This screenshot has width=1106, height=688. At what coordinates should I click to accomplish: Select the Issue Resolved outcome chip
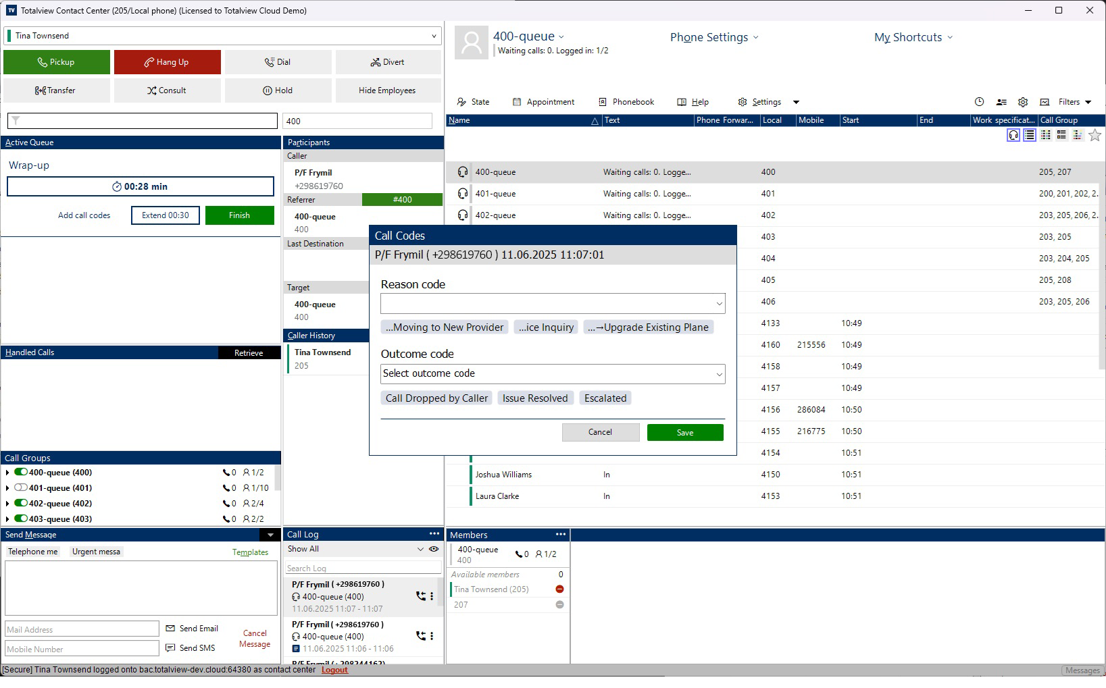pos(535,398)
